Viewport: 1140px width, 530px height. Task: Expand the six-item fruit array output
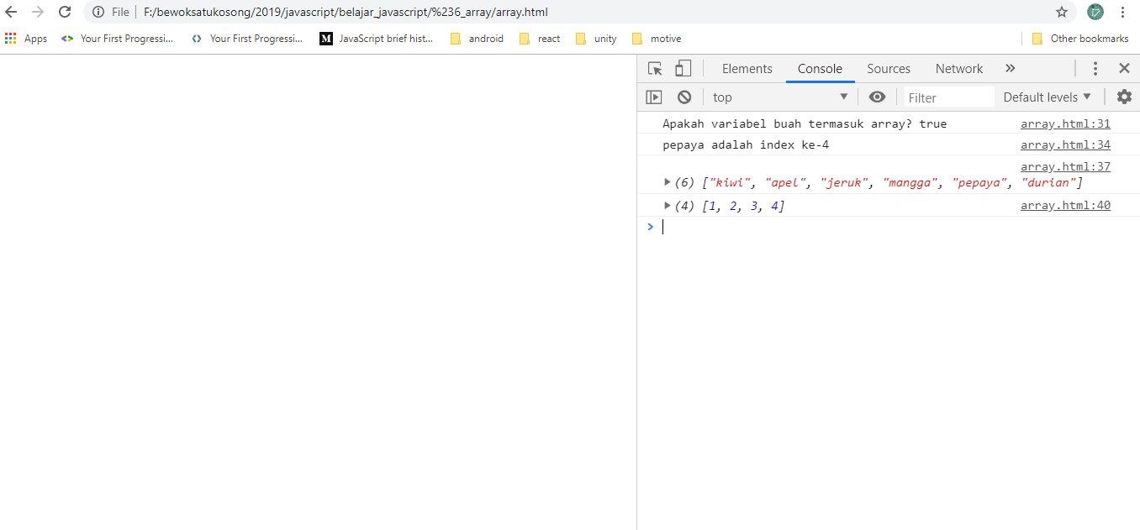coord(667,182)
